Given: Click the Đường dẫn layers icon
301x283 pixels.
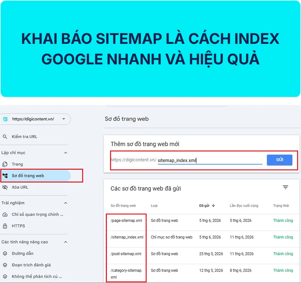Looking at the screenshot, I should [5, 254].
